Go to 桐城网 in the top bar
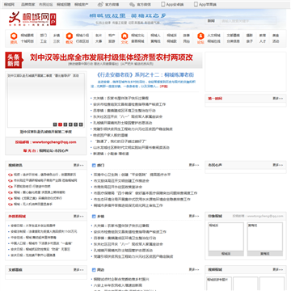 coord(10,5)
